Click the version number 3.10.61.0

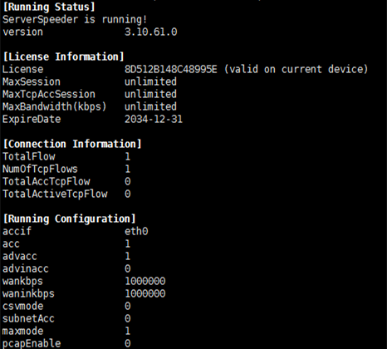[x=151, y=32]
